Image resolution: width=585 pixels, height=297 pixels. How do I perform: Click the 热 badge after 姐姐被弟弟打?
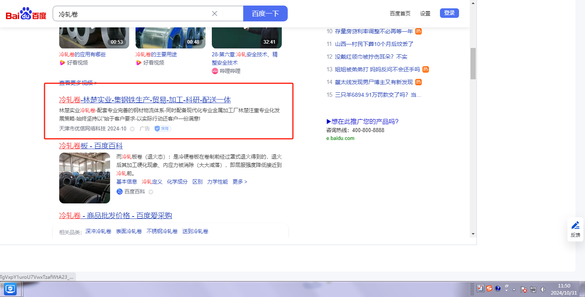click(x=426, y=69)
